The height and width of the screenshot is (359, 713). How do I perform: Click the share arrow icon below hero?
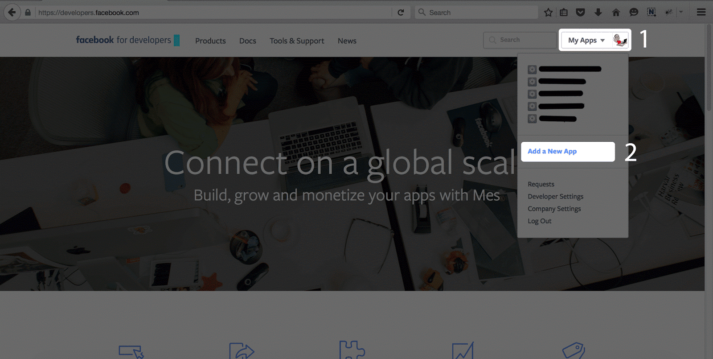click(241, 351)
